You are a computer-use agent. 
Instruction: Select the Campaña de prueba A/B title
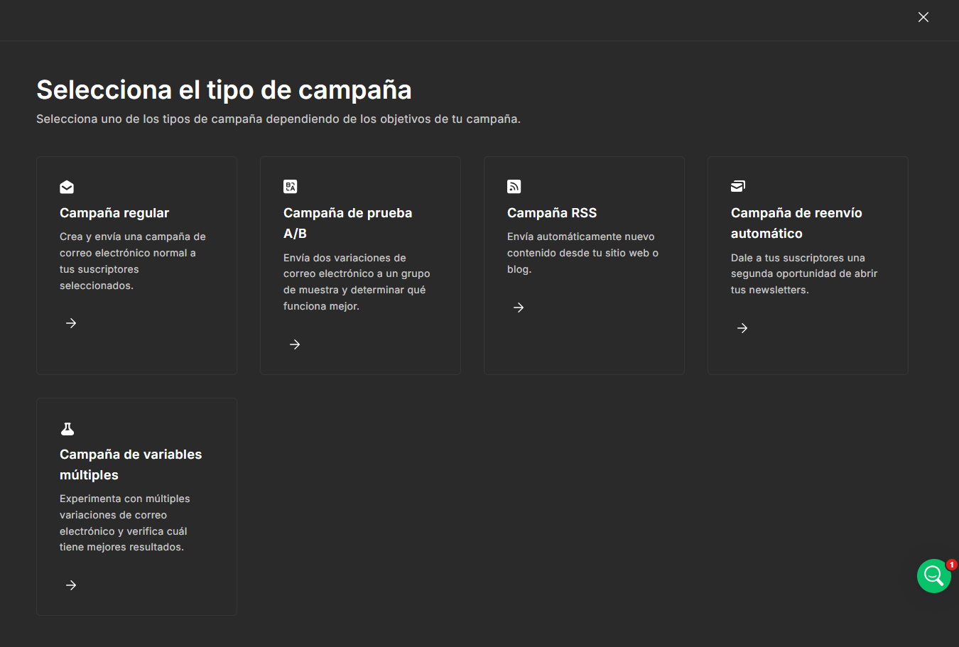pos(347,223)
